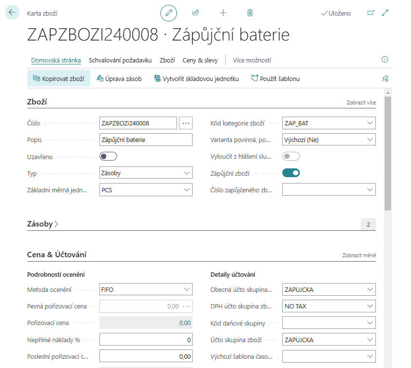Click the Poslední pořizovací cena field
The image size is (411, 368).
click(x=146, y=356)
